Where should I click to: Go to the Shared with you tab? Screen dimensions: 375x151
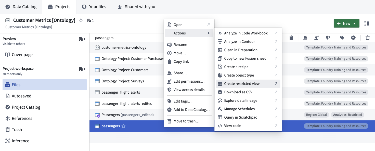pos(136,7)
